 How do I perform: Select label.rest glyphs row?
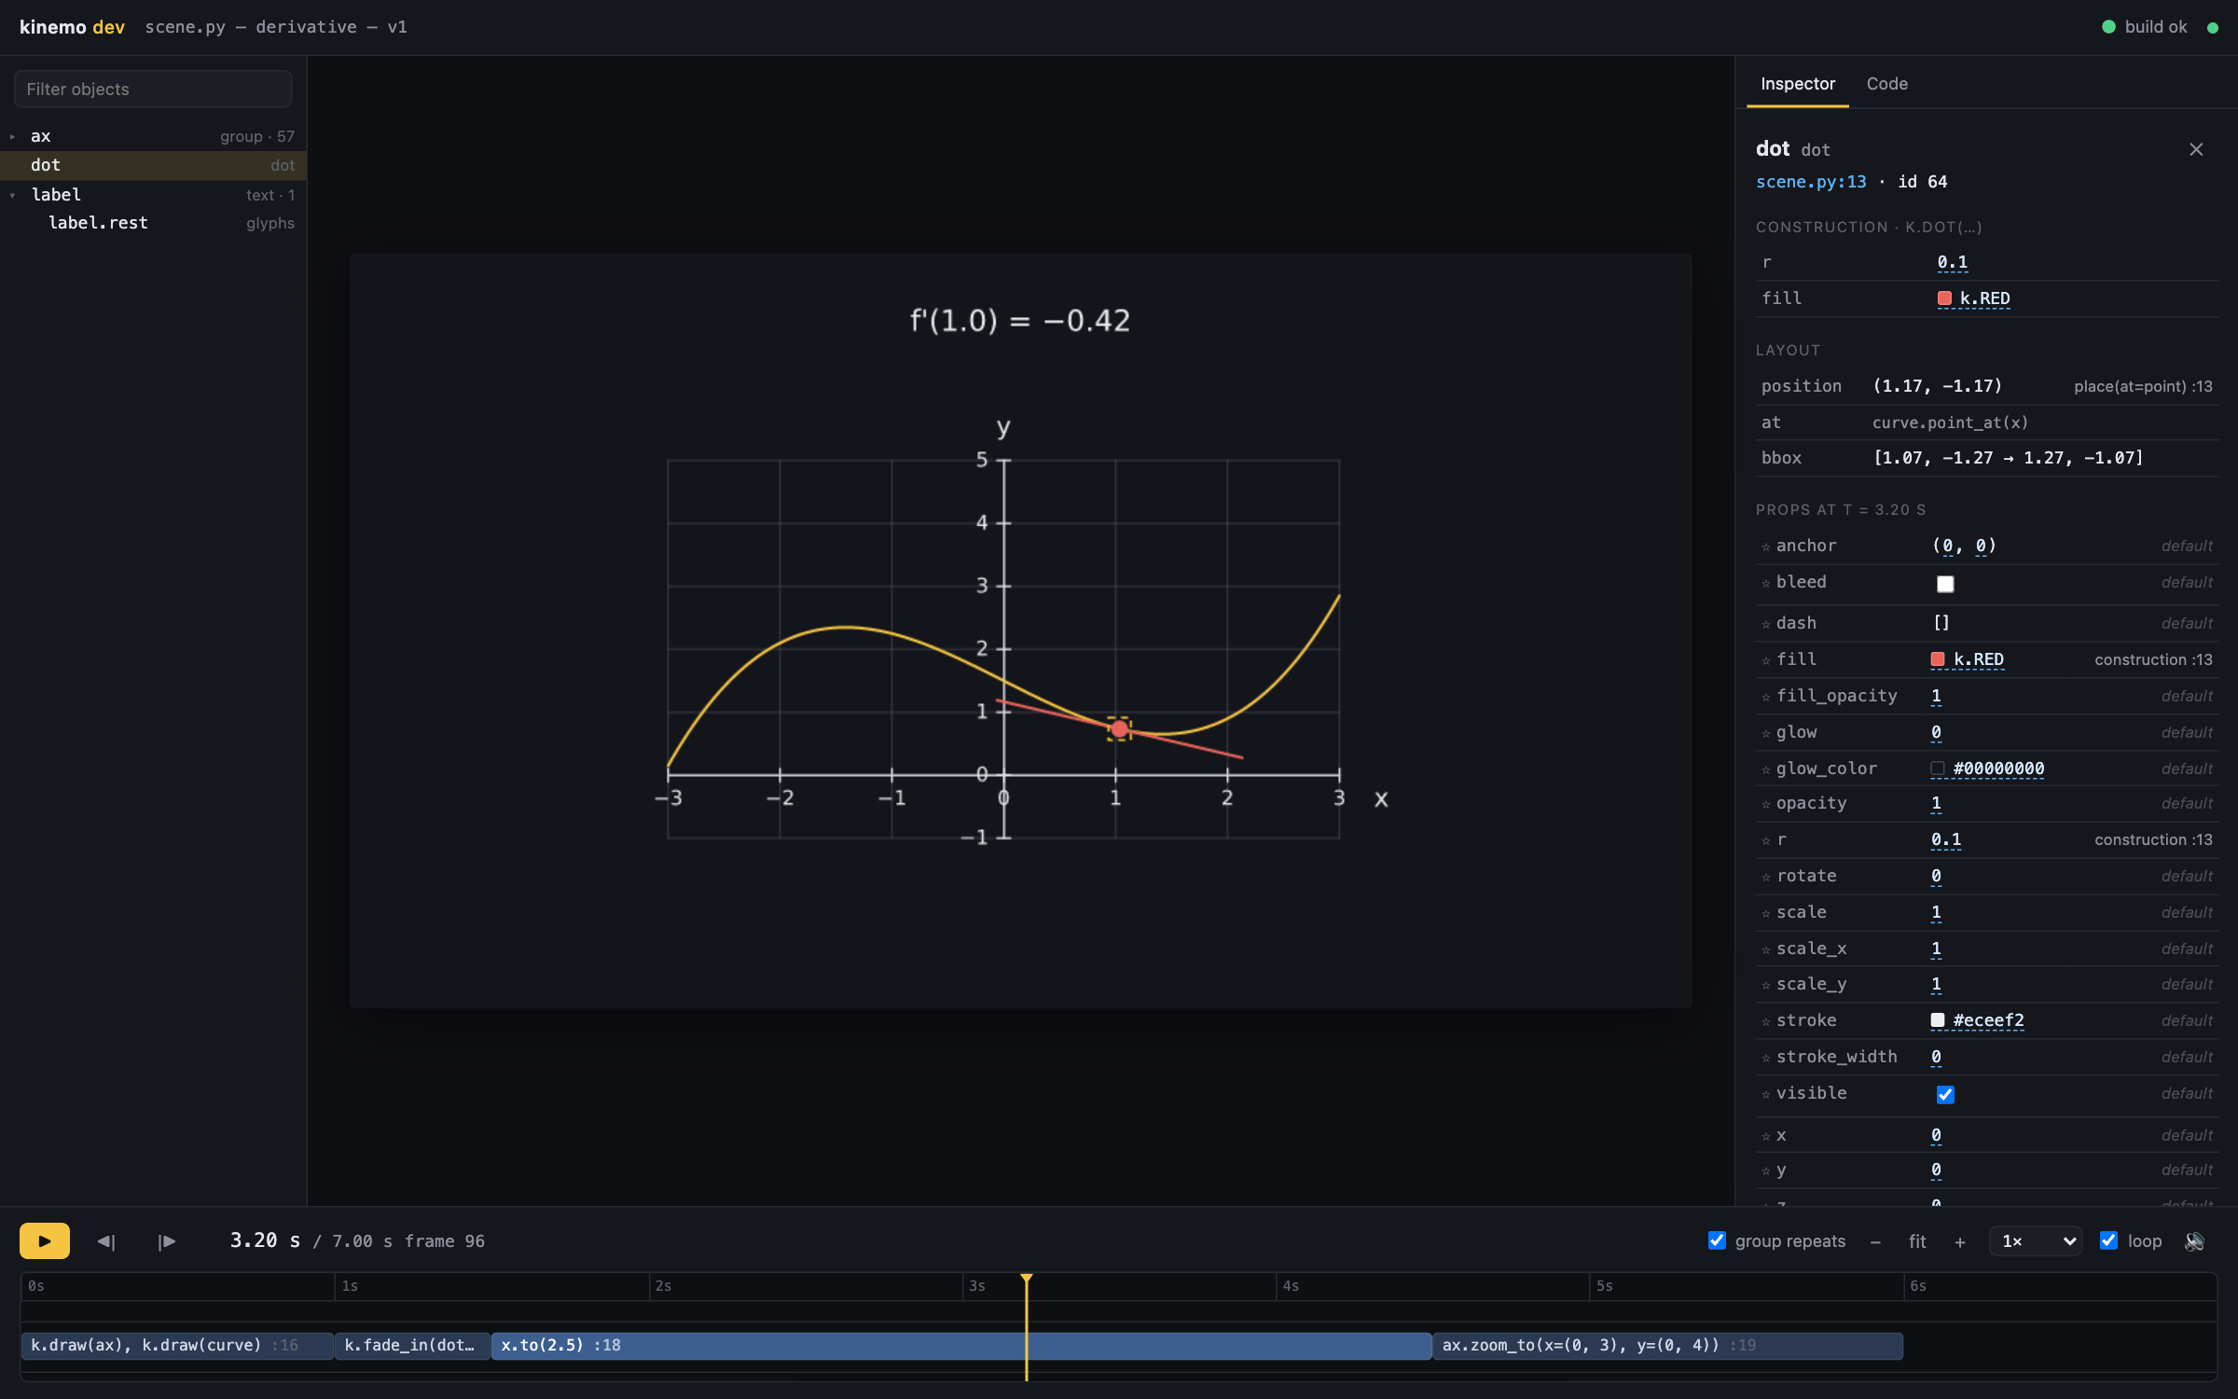tap(153, 223)
